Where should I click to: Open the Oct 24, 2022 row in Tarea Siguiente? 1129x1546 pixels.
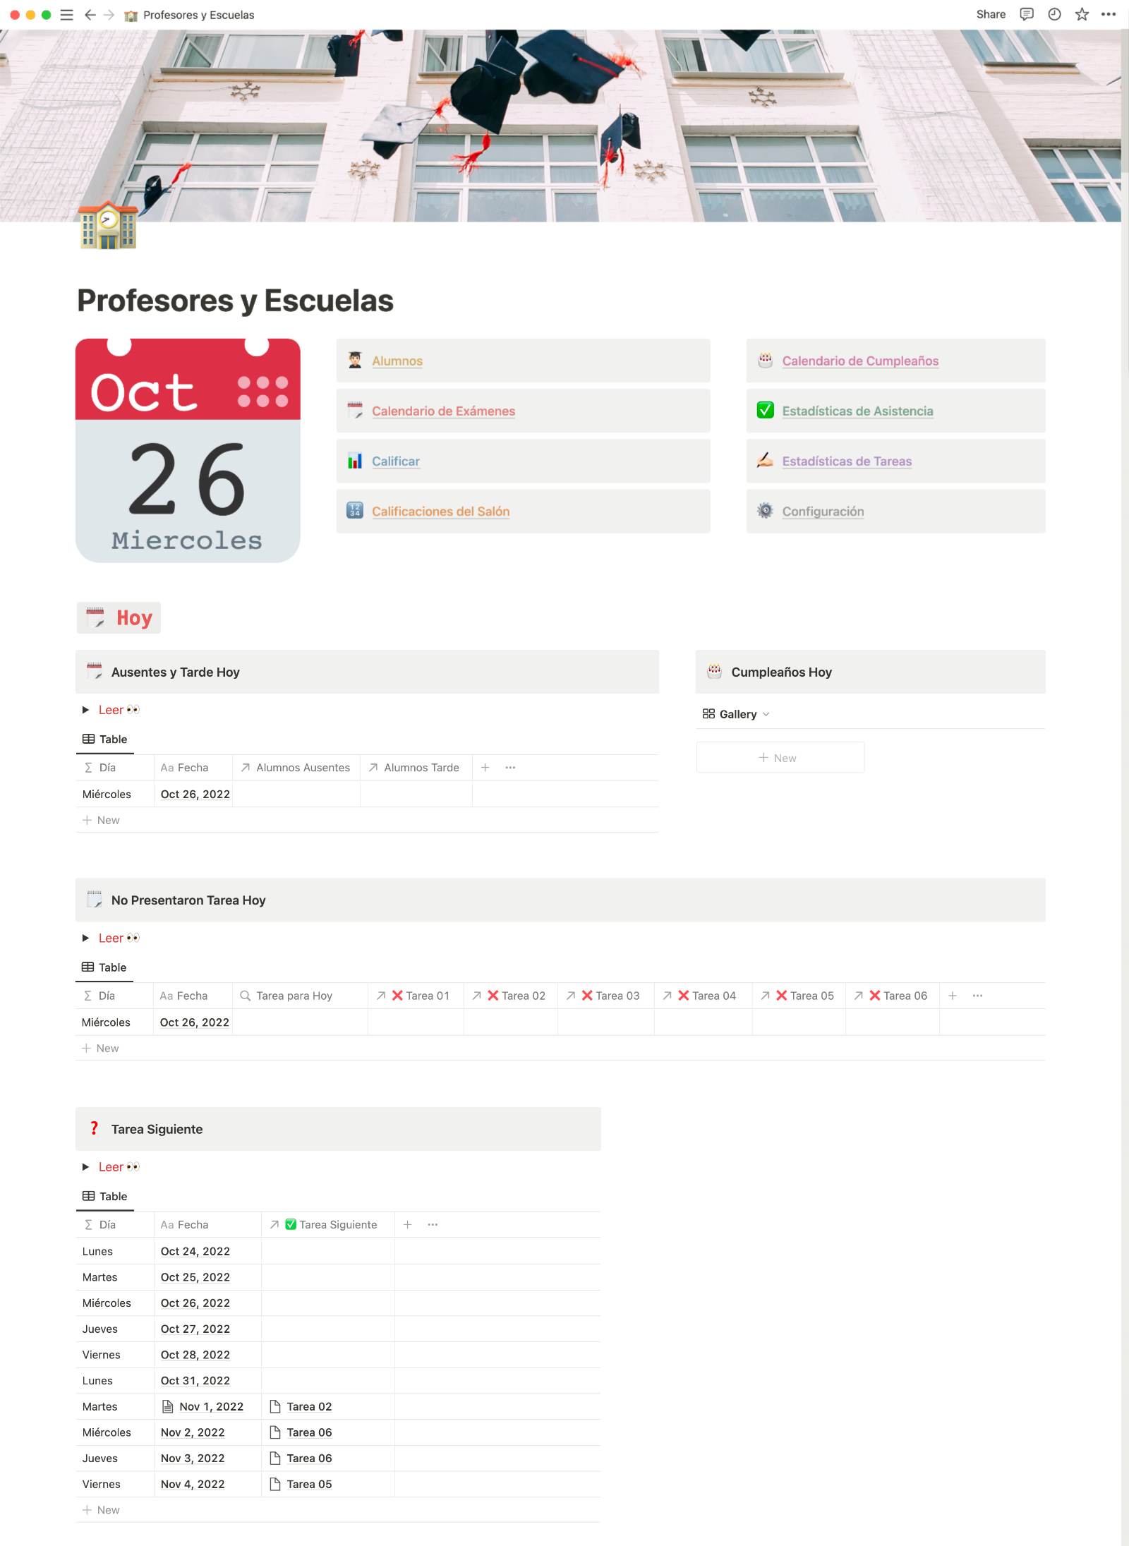195,1251
